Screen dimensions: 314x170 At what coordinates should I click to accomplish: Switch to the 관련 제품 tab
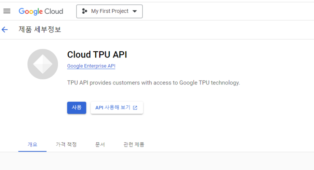click(134, 145)
